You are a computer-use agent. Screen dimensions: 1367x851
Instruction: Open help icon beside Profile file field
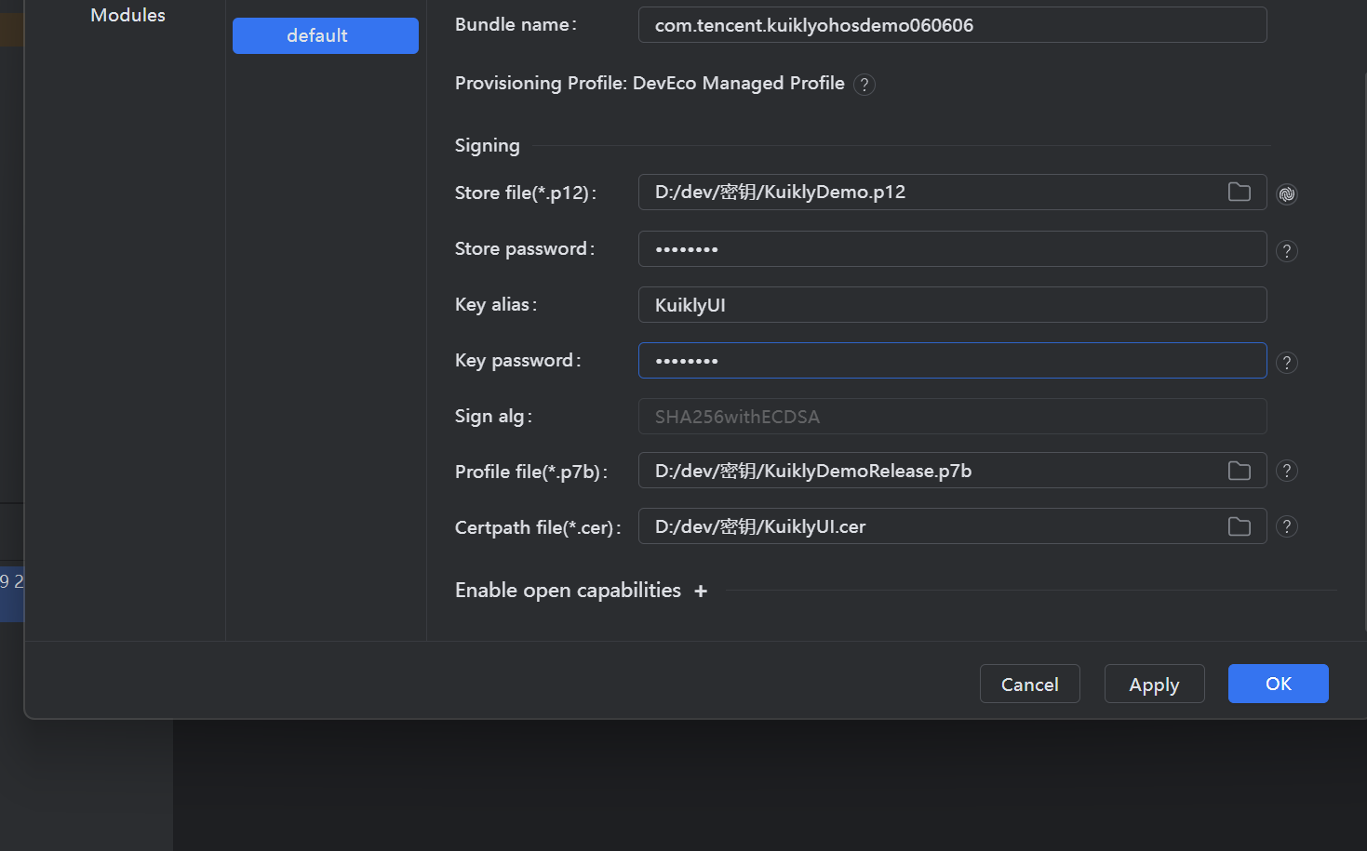[x=1287, y=471]
